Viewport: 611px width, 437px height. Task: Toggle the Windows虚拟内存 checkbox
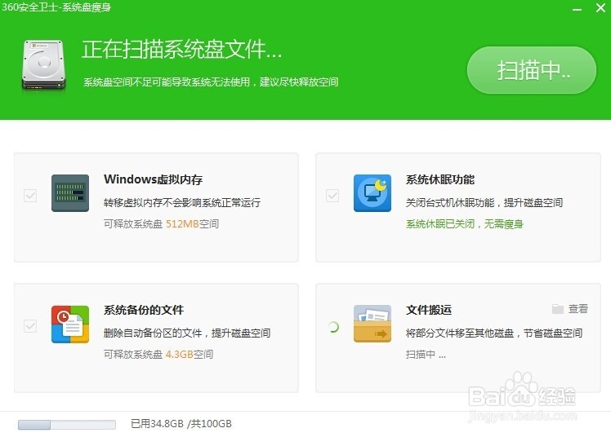(30, 196)
